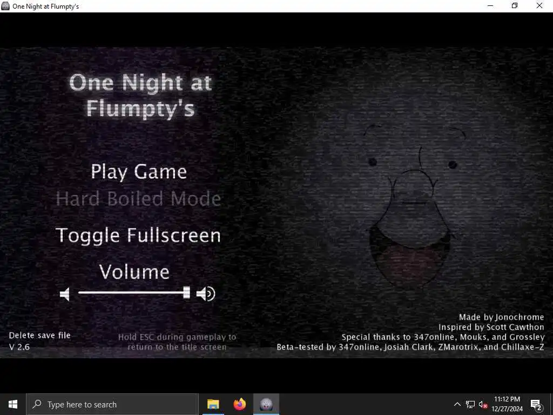The width and height of the screenshot is (553, 415).
Task: Open the Windows Start menu
Action: point(13,404)
